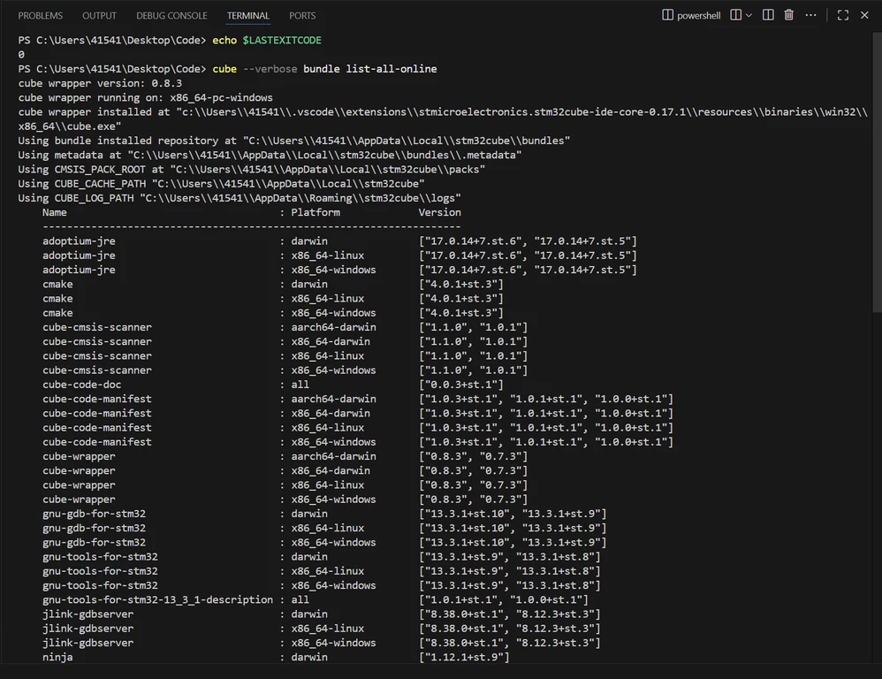This screenshot has width=882, height=679.
Task: Click the 'cube --verbose bundle list-all-online' command
Action: click(324, 69)
